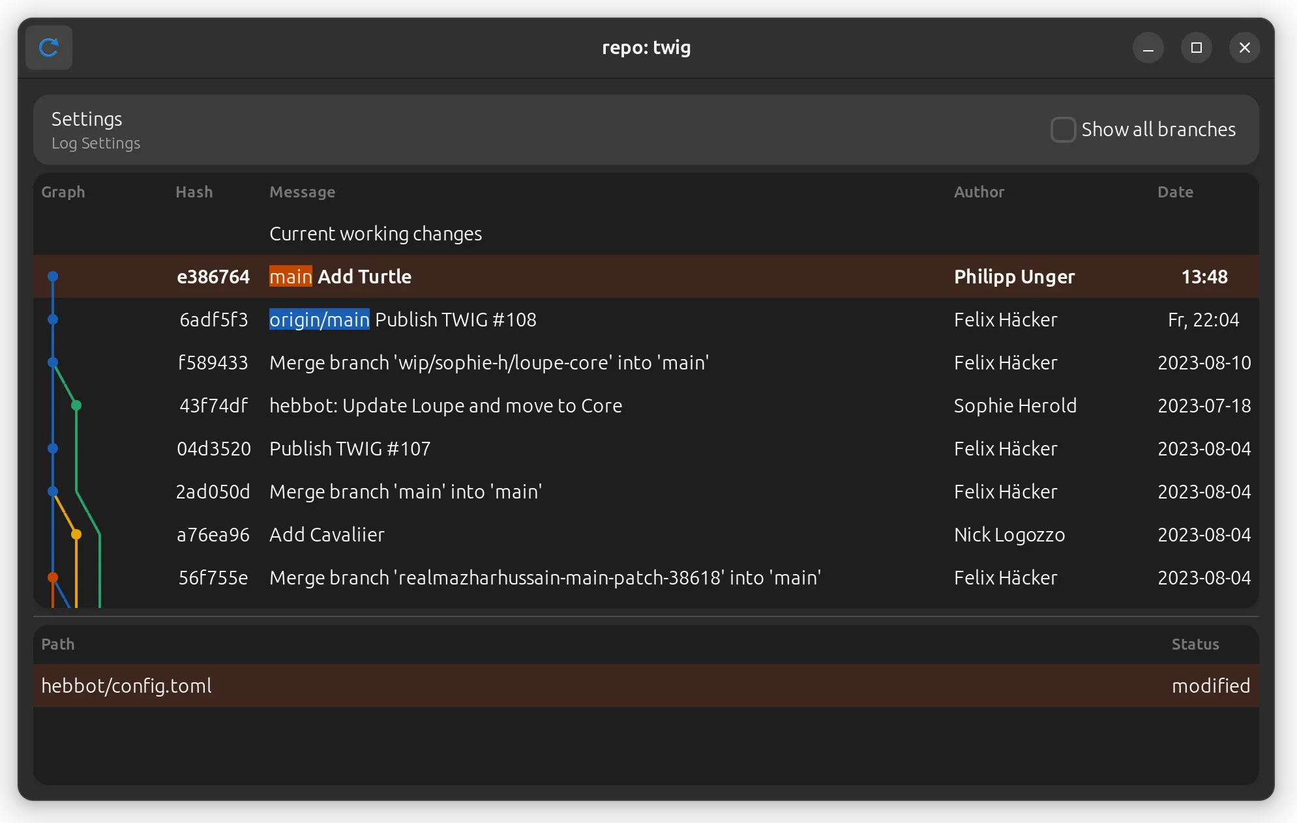Image resolution: width=1297 pixels, height=823 pixels.
Task: Enable Show all branches checkbox
Action: 1062,130
